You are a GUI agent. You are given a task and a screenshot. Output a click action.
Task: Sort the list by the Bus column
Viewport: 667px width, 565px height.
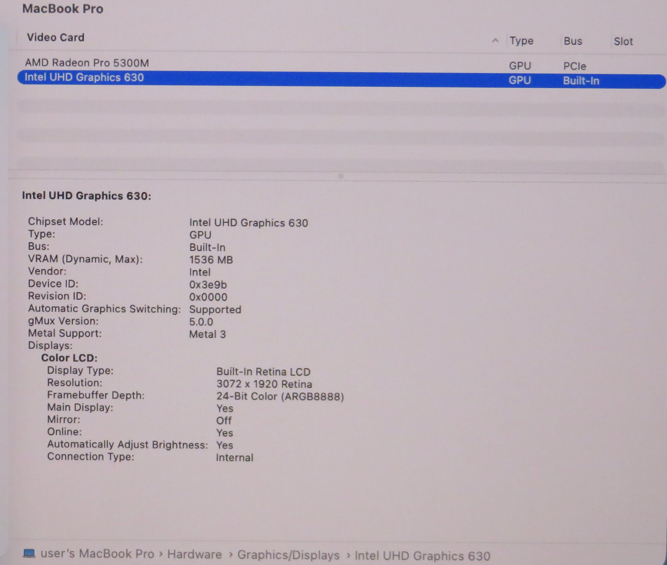click(x=572, y=41)
